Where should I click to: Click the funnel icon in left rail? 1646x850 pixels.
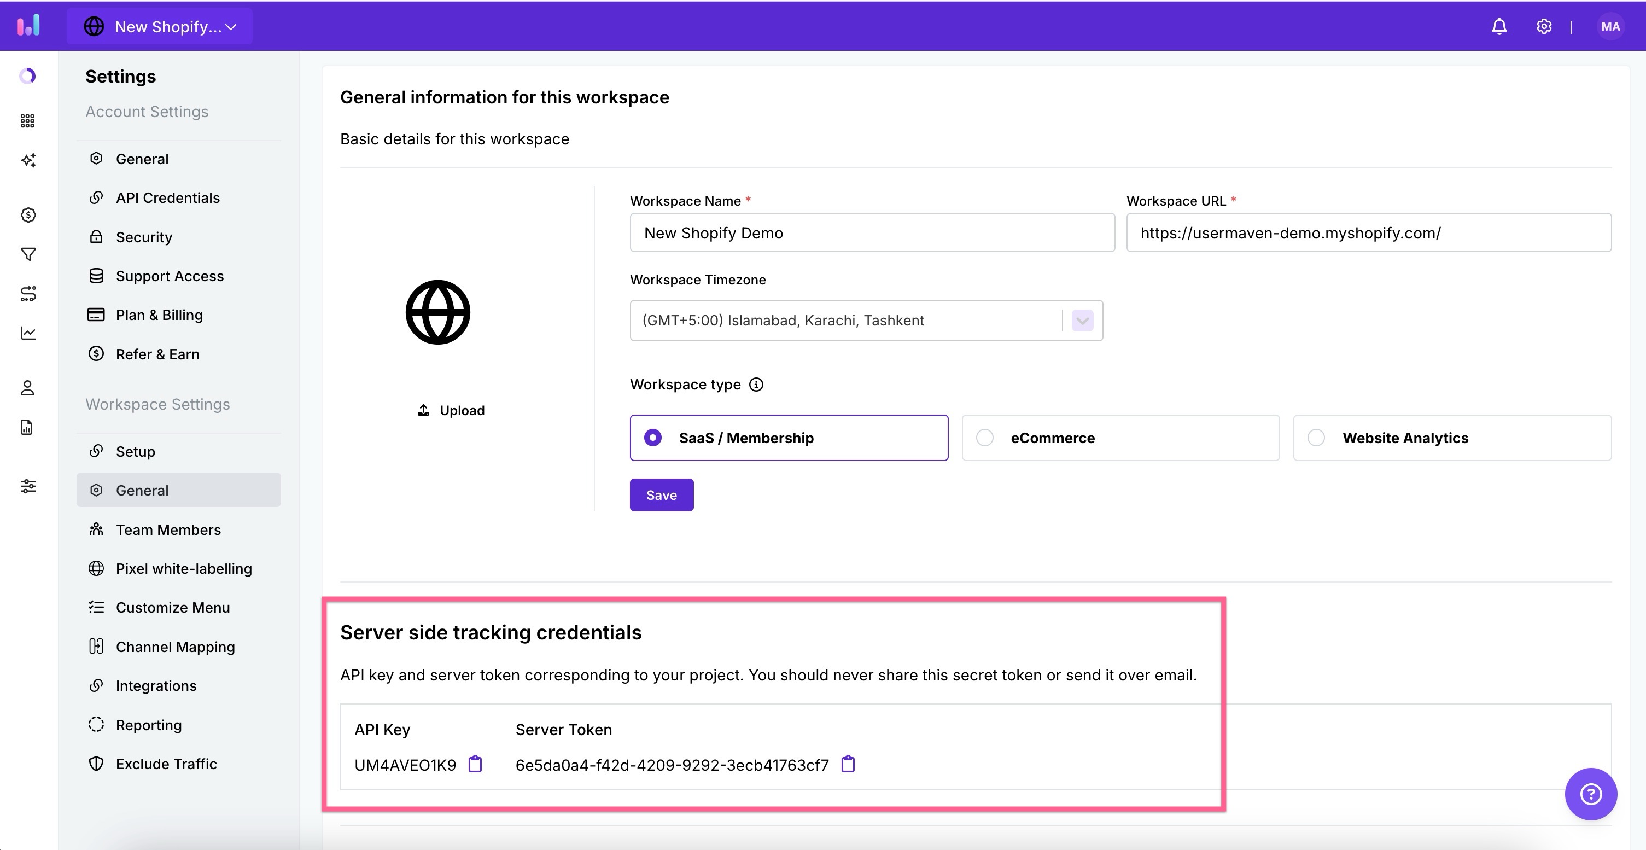pos(28,254)
